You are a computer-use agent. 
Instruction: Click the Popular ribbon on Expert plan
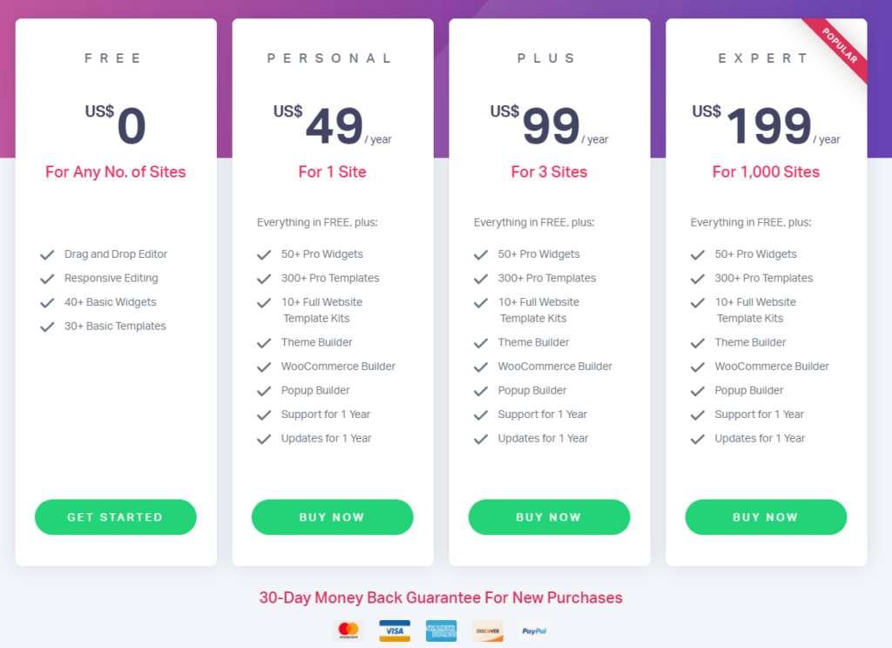839,45
